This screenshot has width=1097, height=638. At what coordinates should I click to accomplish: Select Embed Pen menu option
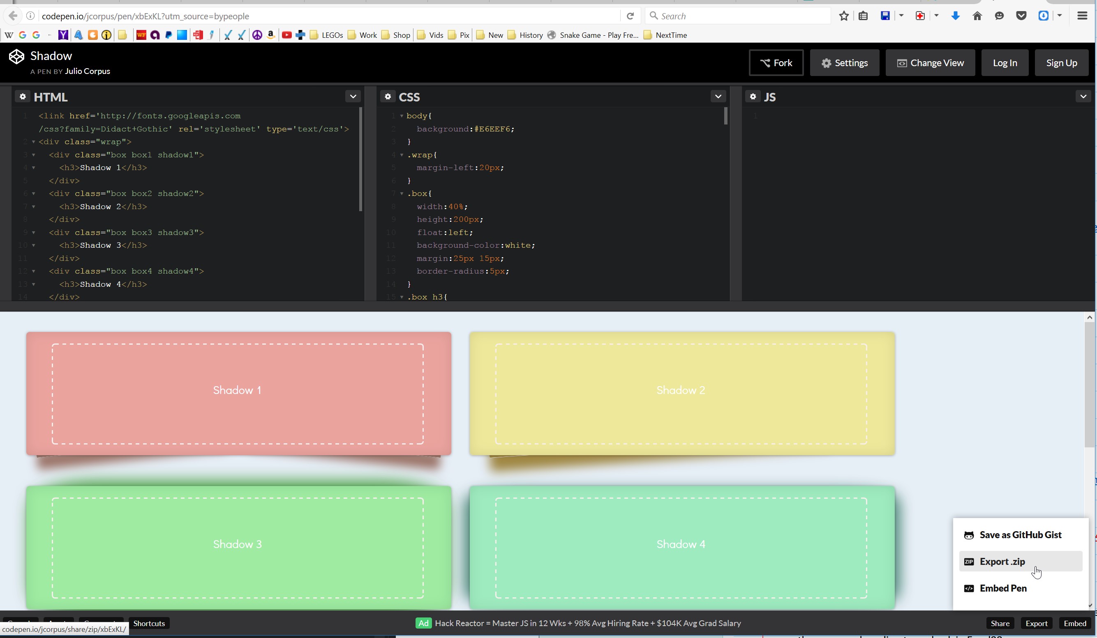click(x=1002, y=588)
